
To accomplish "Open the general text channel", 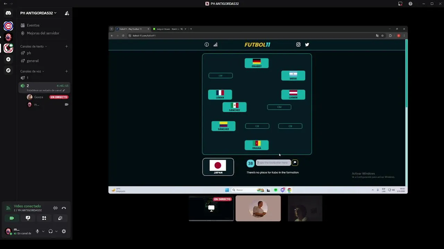I will [x=44, y=61].
